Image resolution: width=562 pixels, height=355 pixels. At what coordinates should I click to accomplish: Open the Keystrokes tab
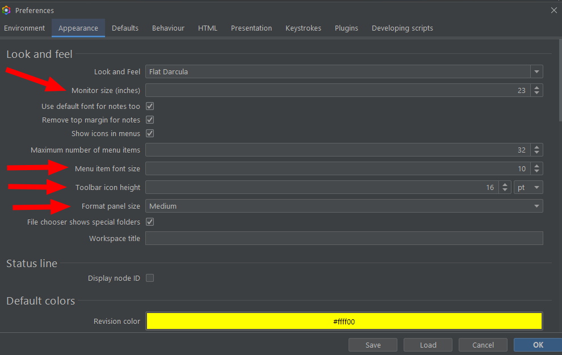click(x=303, y=28)
